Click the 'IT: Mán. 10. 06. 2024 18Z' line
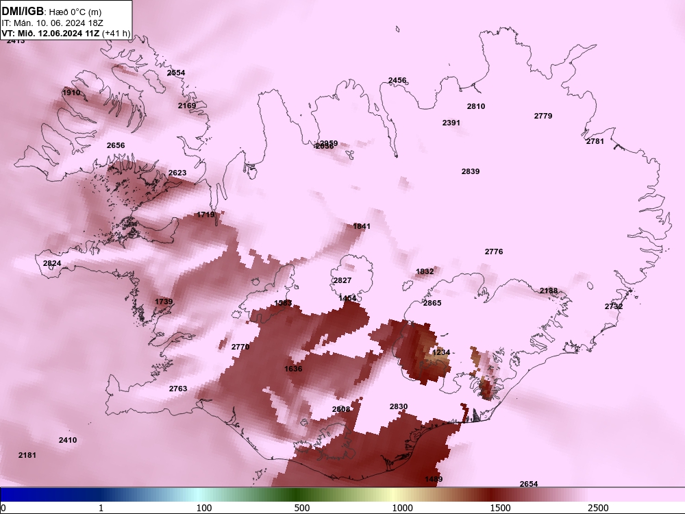Viewport: 685px width, 514px height. [52, 23]
